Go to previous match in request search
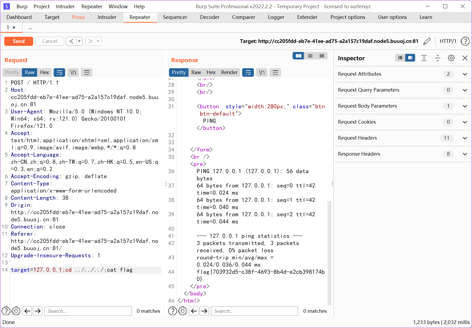This screenshot has width=472, height=328. click(x=27, y=311)
